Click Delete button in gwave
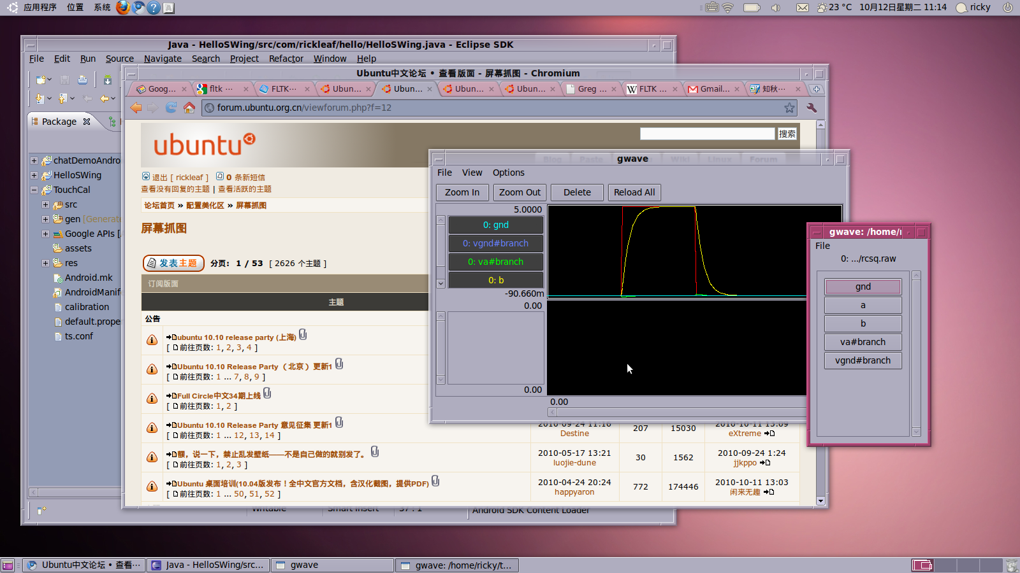1020x573 pixels. 577,192
